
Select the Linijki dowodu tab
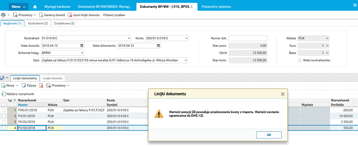click(x=53, y=78)
